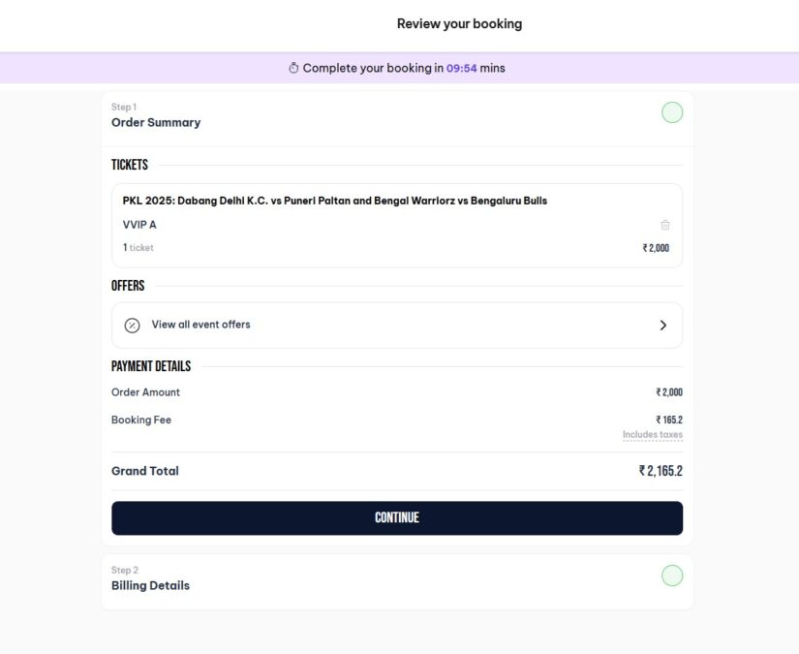Expand the View all event offers chevron

tap(663, 325)
